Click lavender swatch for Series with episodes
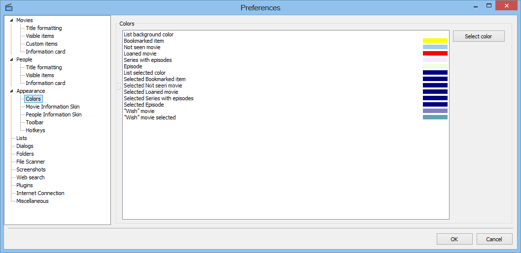 coord(435,60)
